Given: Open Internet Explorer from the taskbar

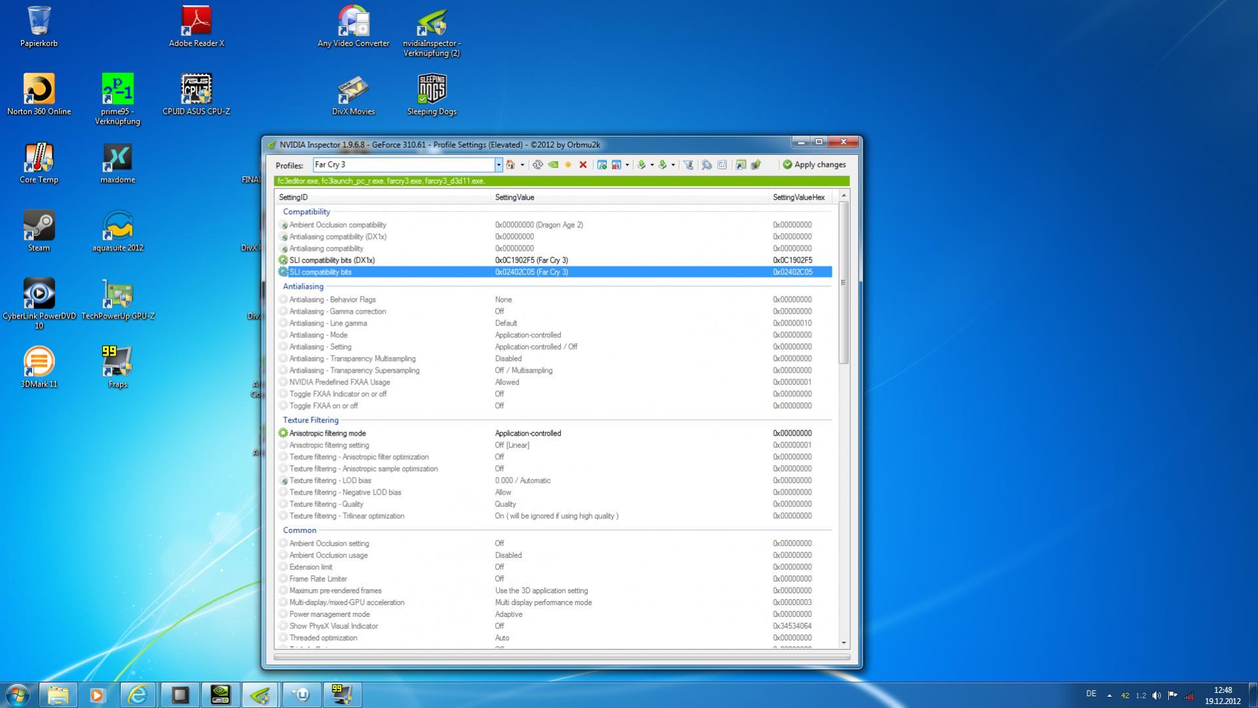Looking at the screenshot, I should coord(138,694).
